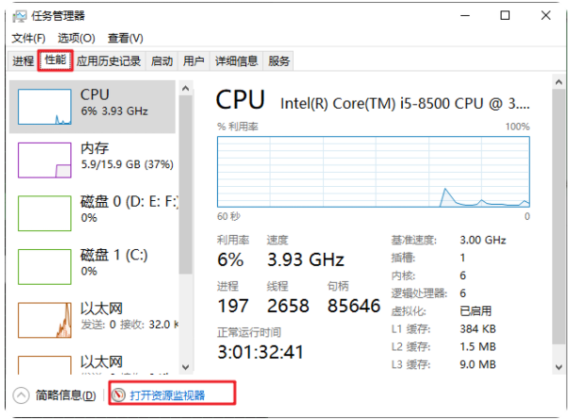572x420 pixels.
Task: Switch to the 应用历史记录 tab
Action: [109, 61]
